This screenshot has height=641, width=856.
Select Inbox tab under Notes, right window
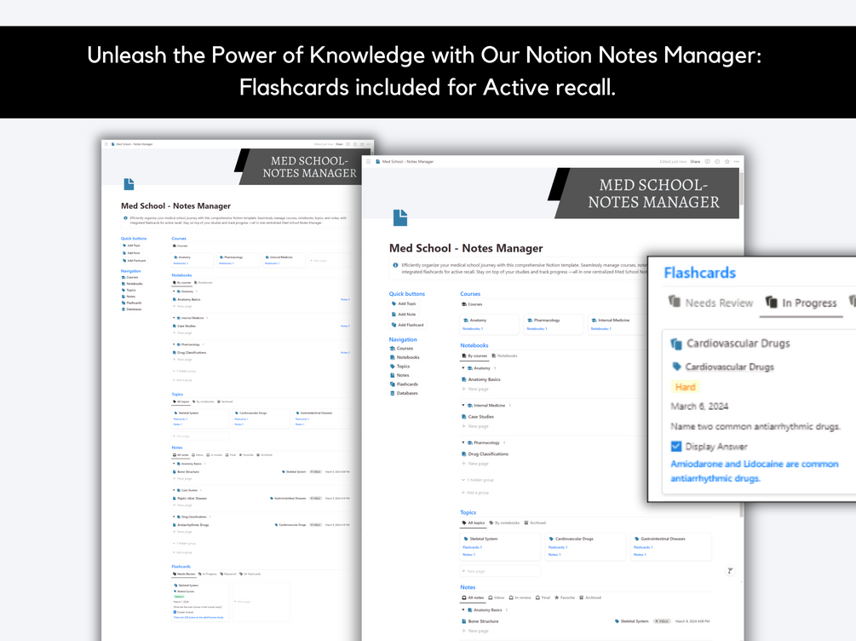pyautogui.click(x=497, y=598)
